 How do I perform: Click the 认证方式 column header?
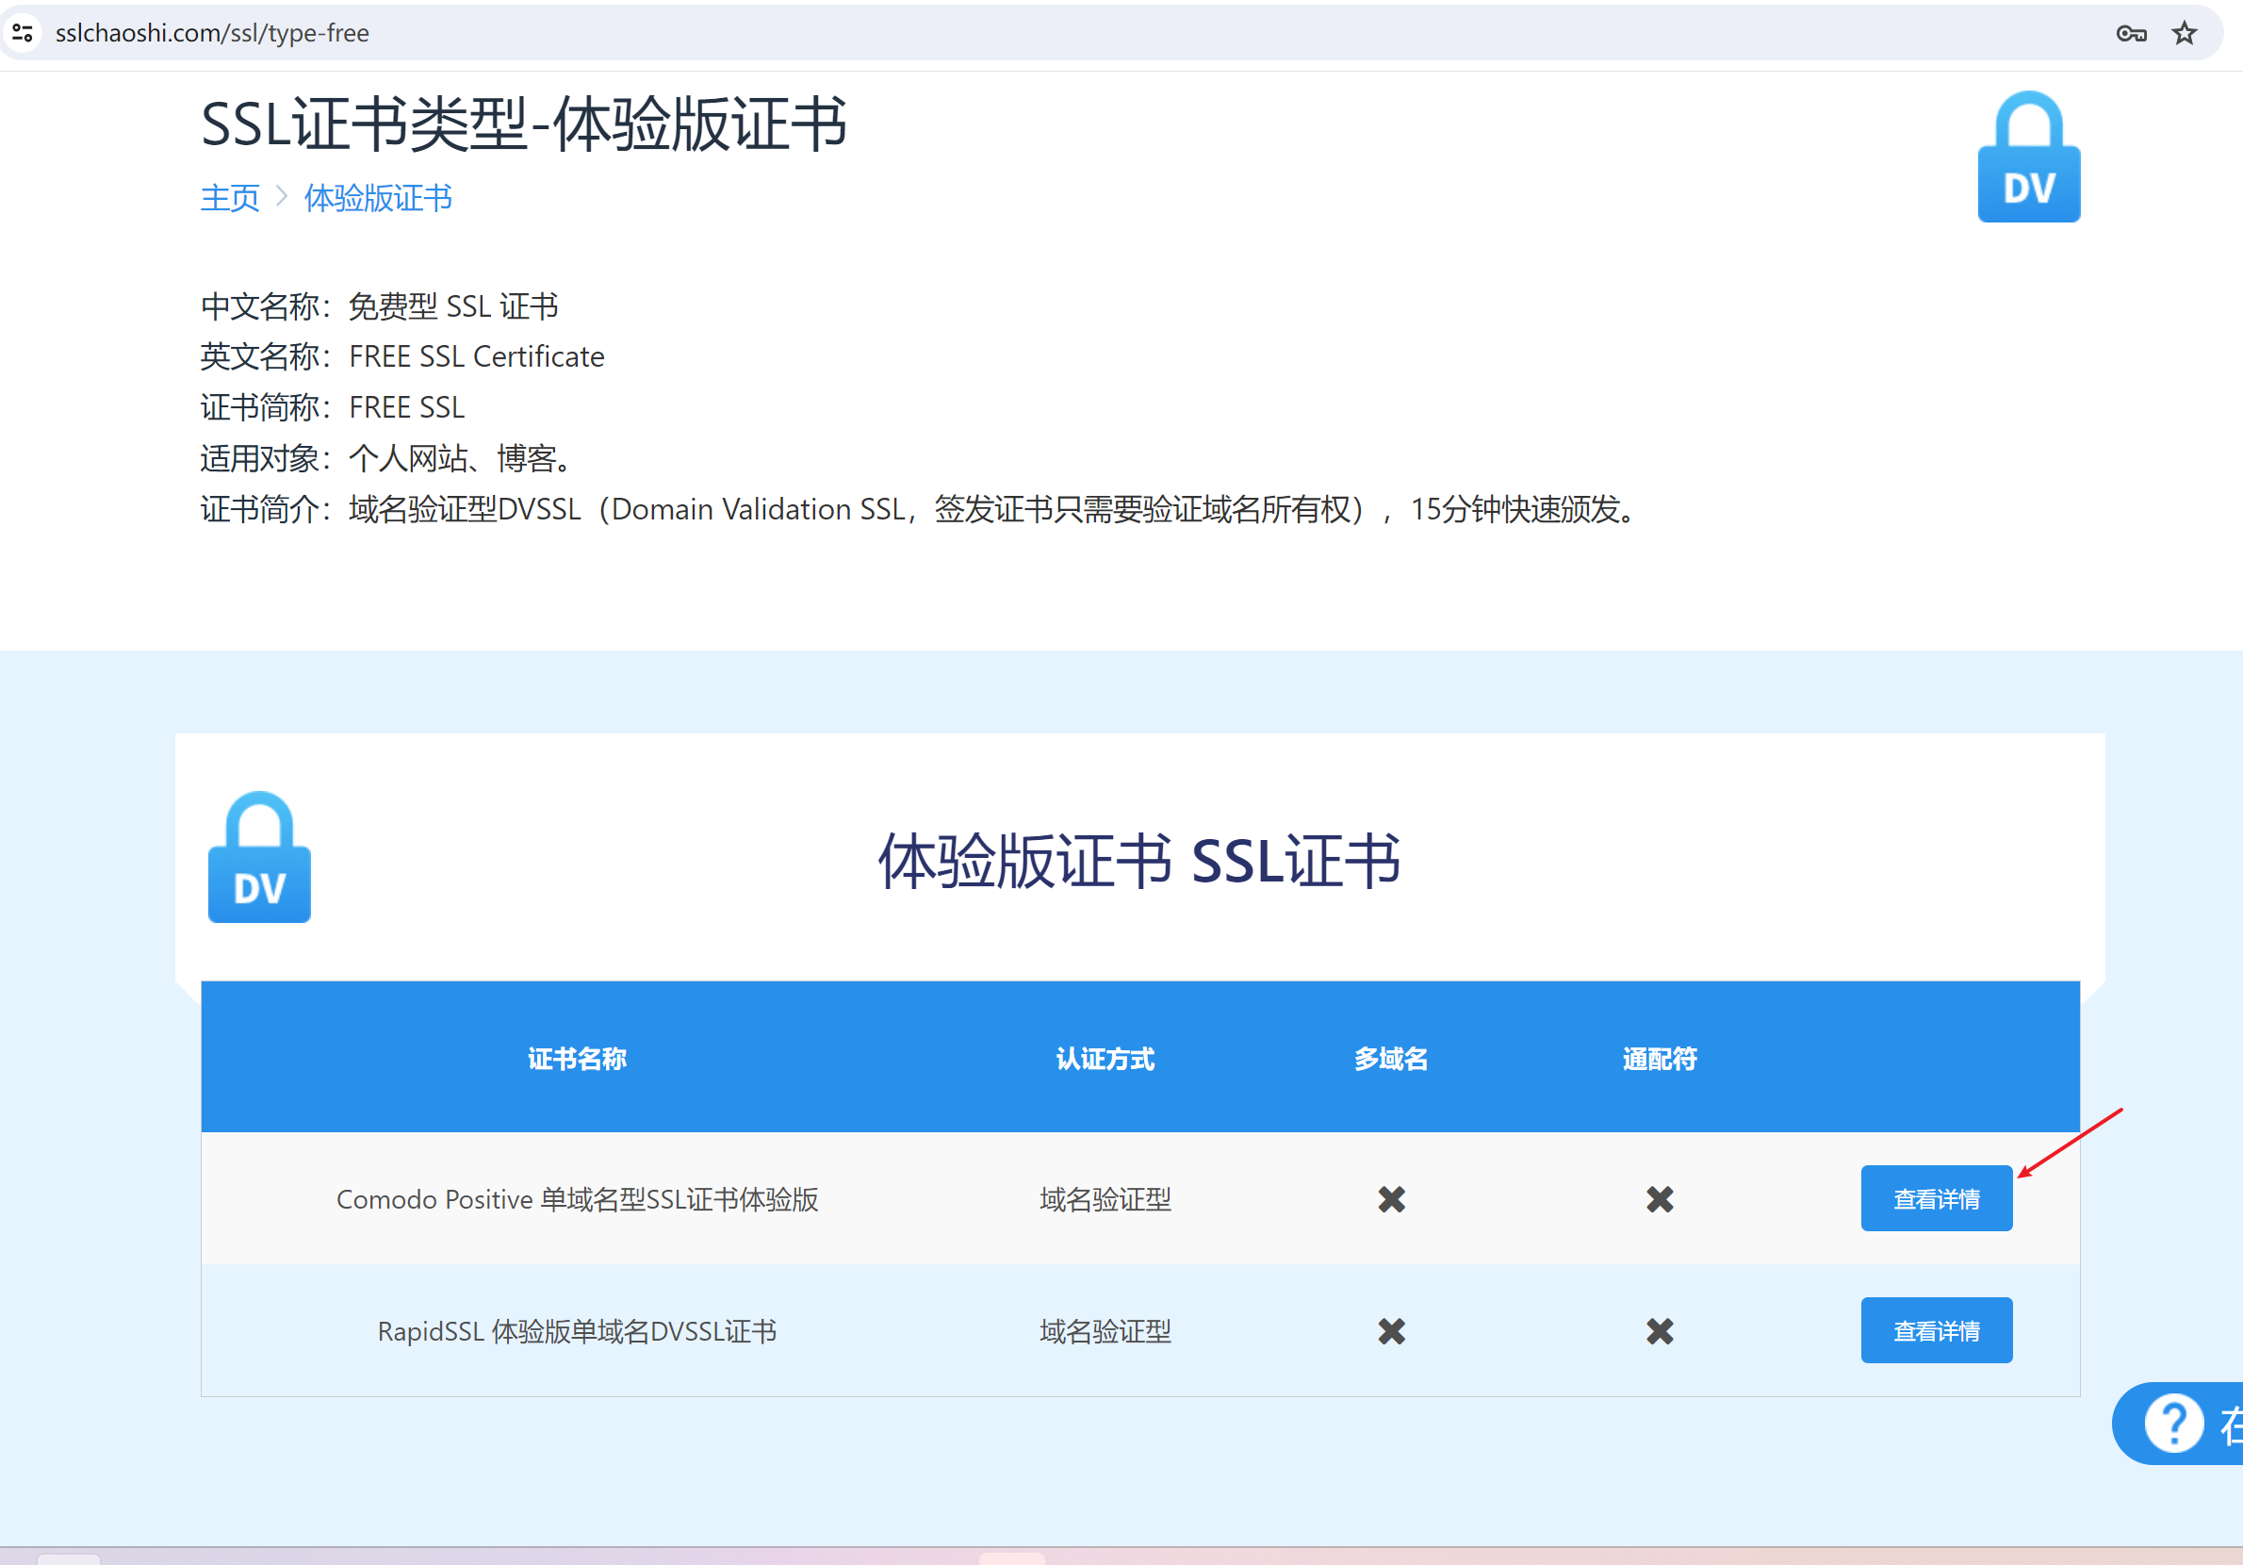click(x=1105, y=1059)
